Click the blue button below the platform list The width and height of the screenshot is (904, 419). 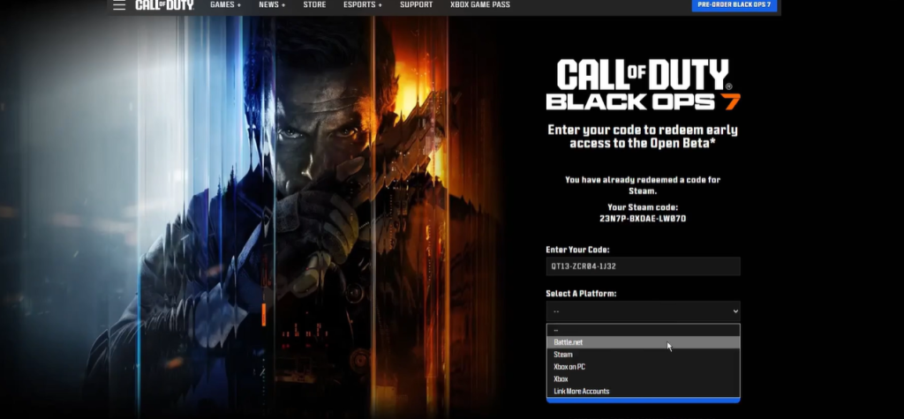pyautogui.click(x=643, y=400)
